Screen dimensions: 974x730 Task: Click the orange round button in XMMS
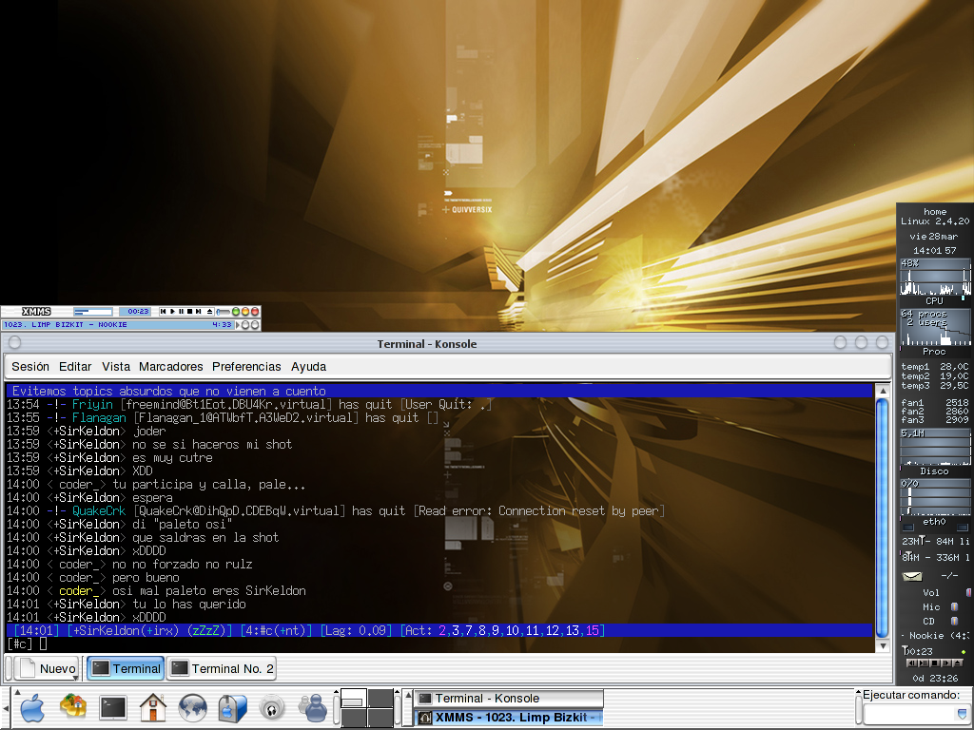point(245,311)
